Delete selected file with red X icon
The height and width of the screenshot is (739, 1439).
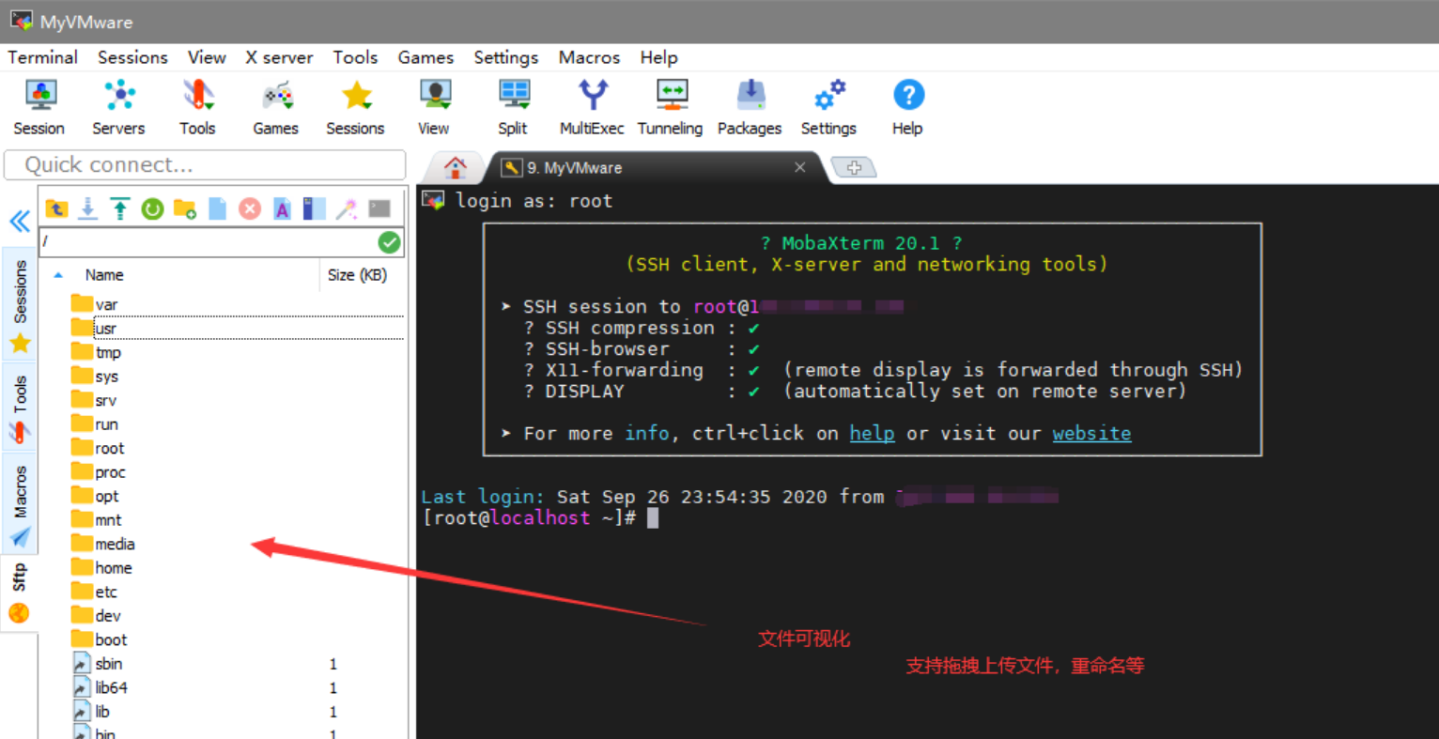pyautogui.click(x=250, y=208)
